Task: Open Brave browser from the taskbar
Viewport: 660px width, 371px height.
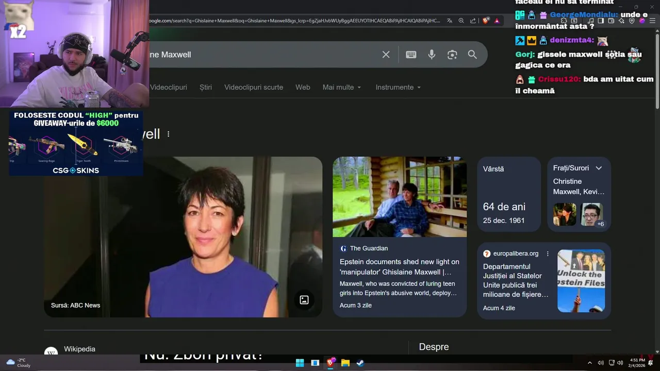Action: 331,363
